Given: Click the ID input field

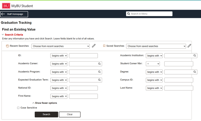Looking at the screenshot, I should pos(83,56).
